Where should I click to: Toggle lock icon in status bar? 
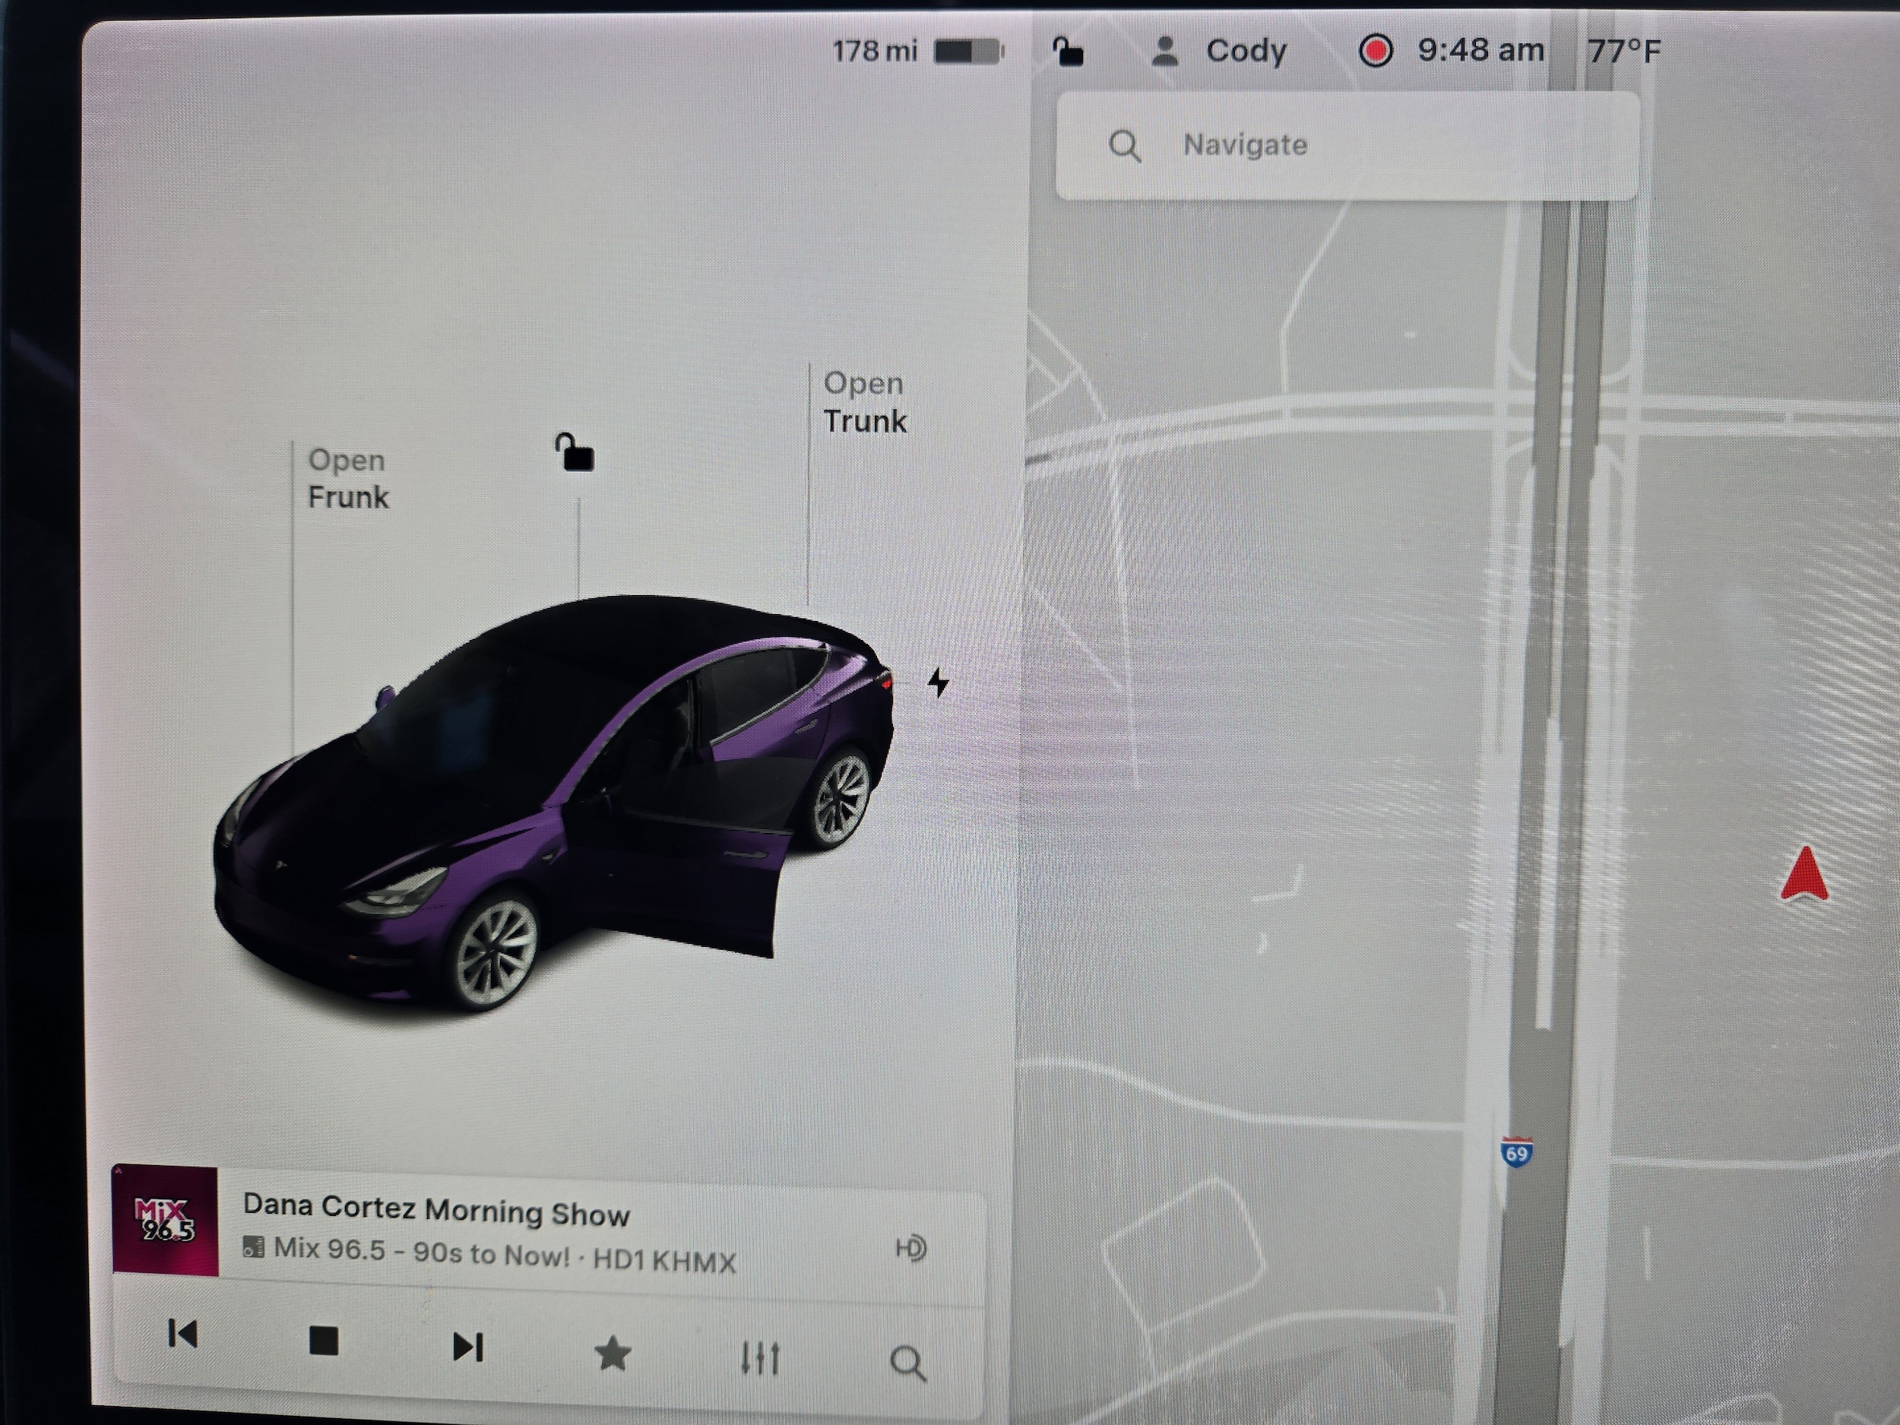click(1069, 52)
